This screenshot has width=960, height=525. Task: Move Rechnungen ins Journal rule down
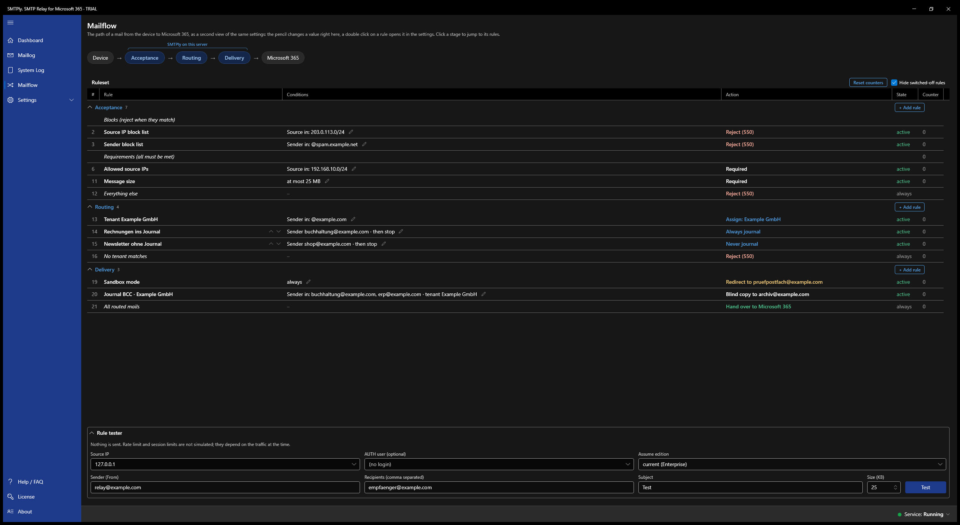278,232
